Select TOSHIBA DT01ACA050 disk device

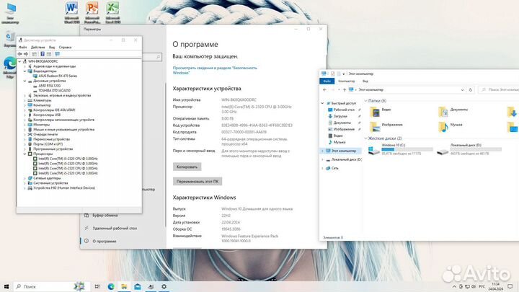pyautogui.click(x=54, y=90)
